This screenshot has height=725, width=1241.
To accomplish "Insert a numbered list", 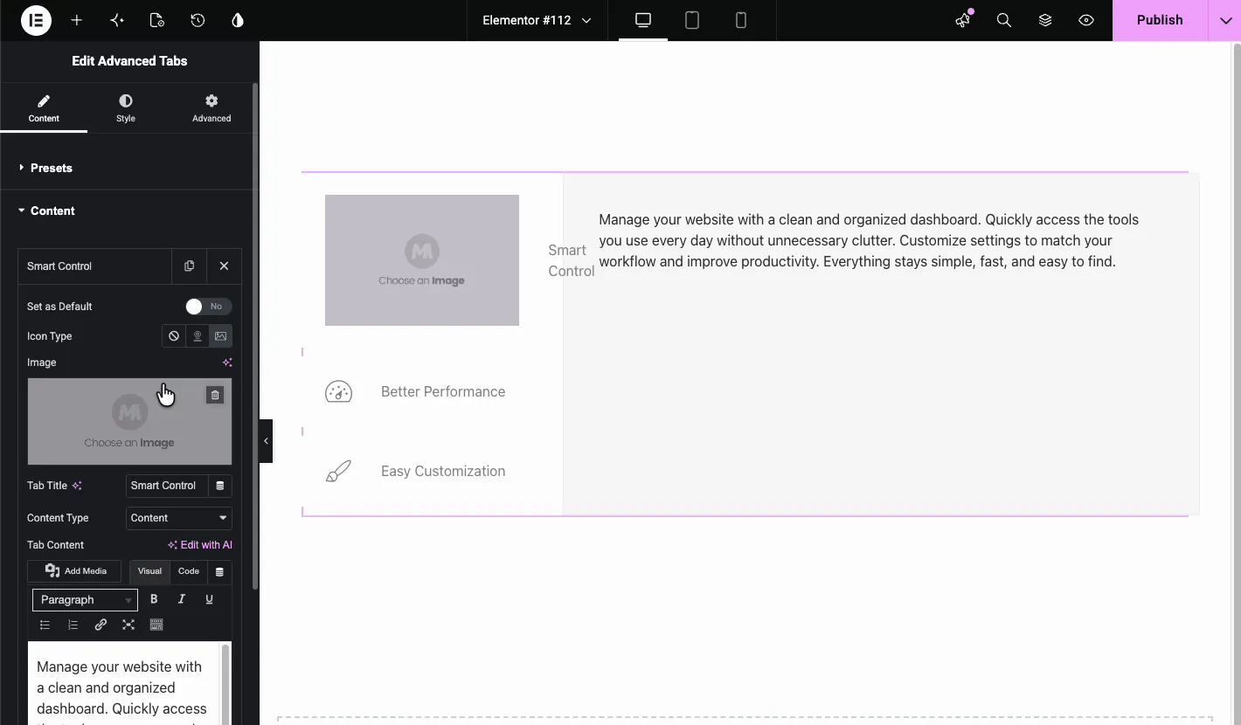I will pos(73,625).
